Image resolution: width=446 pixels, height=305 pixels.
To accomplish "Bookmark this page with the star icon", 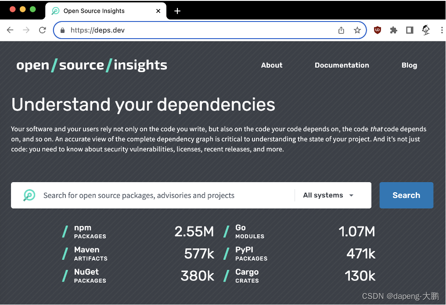I will pyautogui.click(x=357, y=30).
